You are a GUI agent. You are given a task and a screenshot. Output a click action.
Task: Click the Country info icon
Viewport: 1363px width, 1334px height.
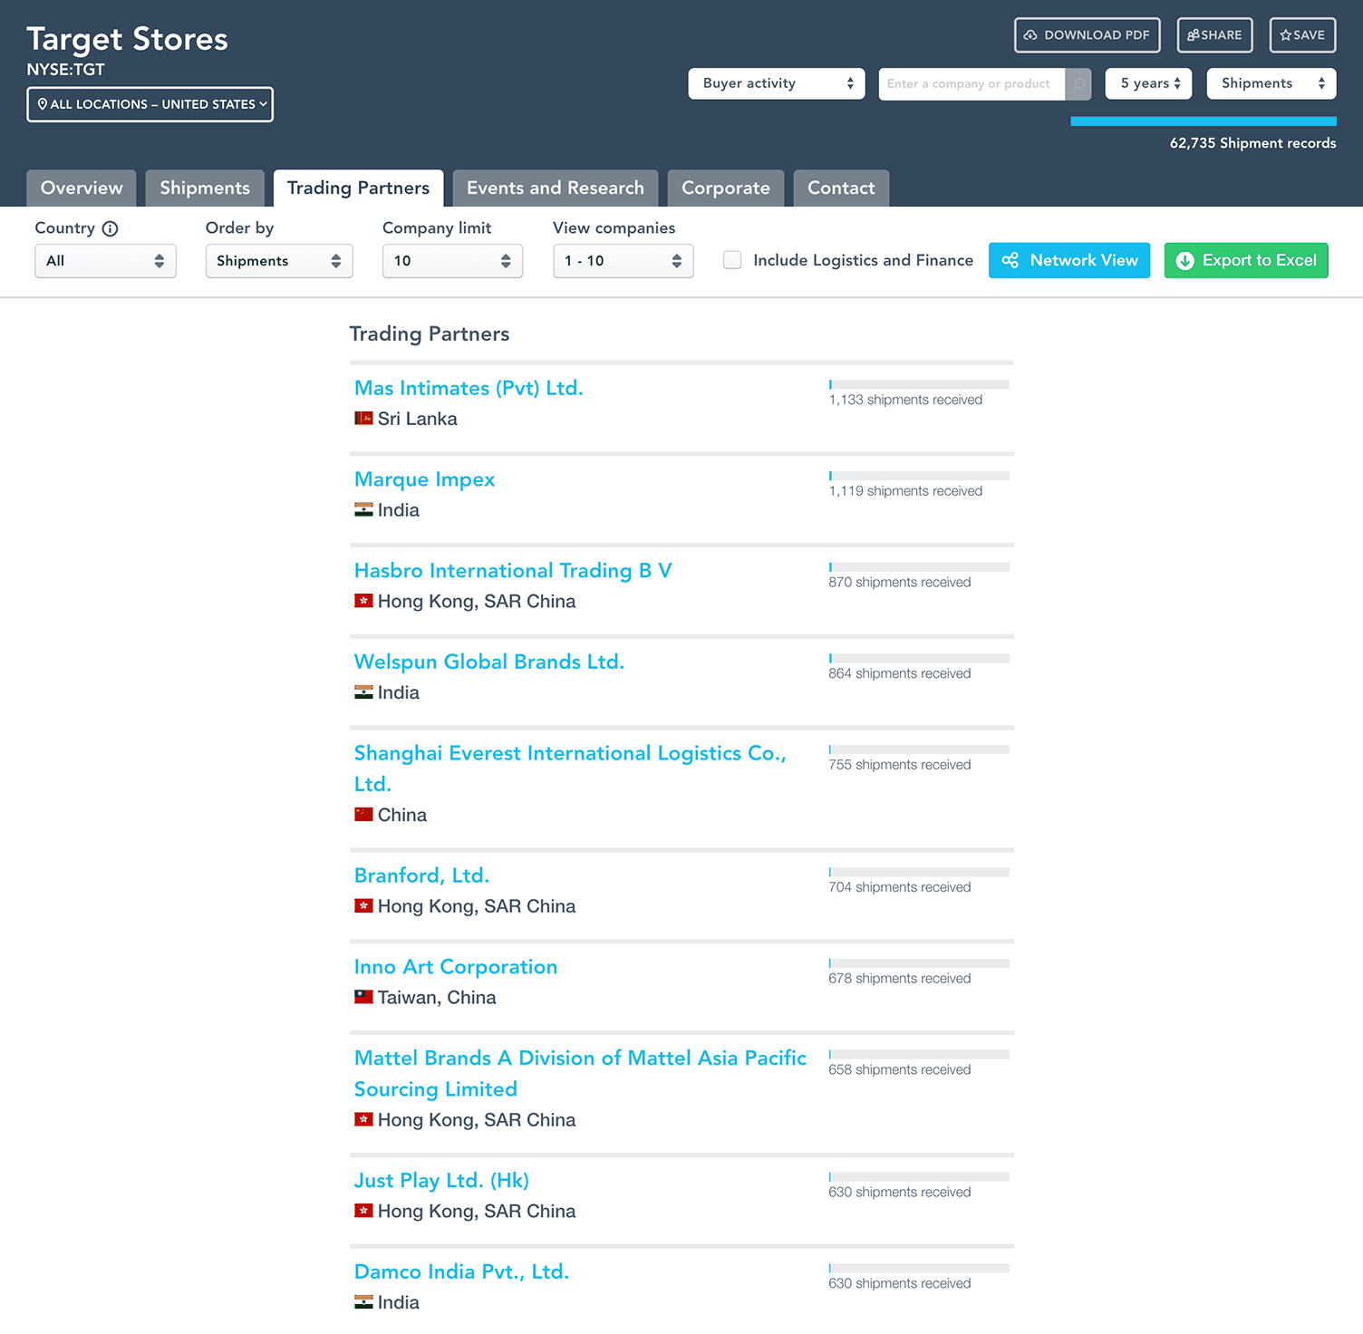point(110,228)
